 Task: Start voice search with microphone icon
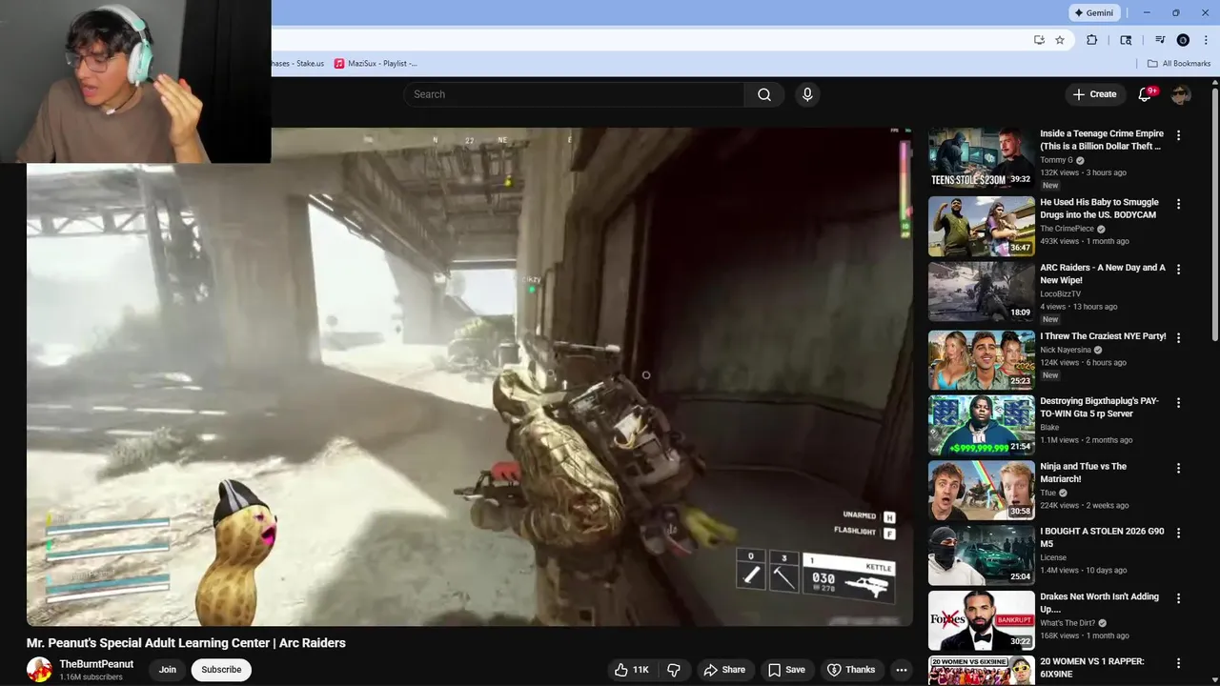click(807, 94)
